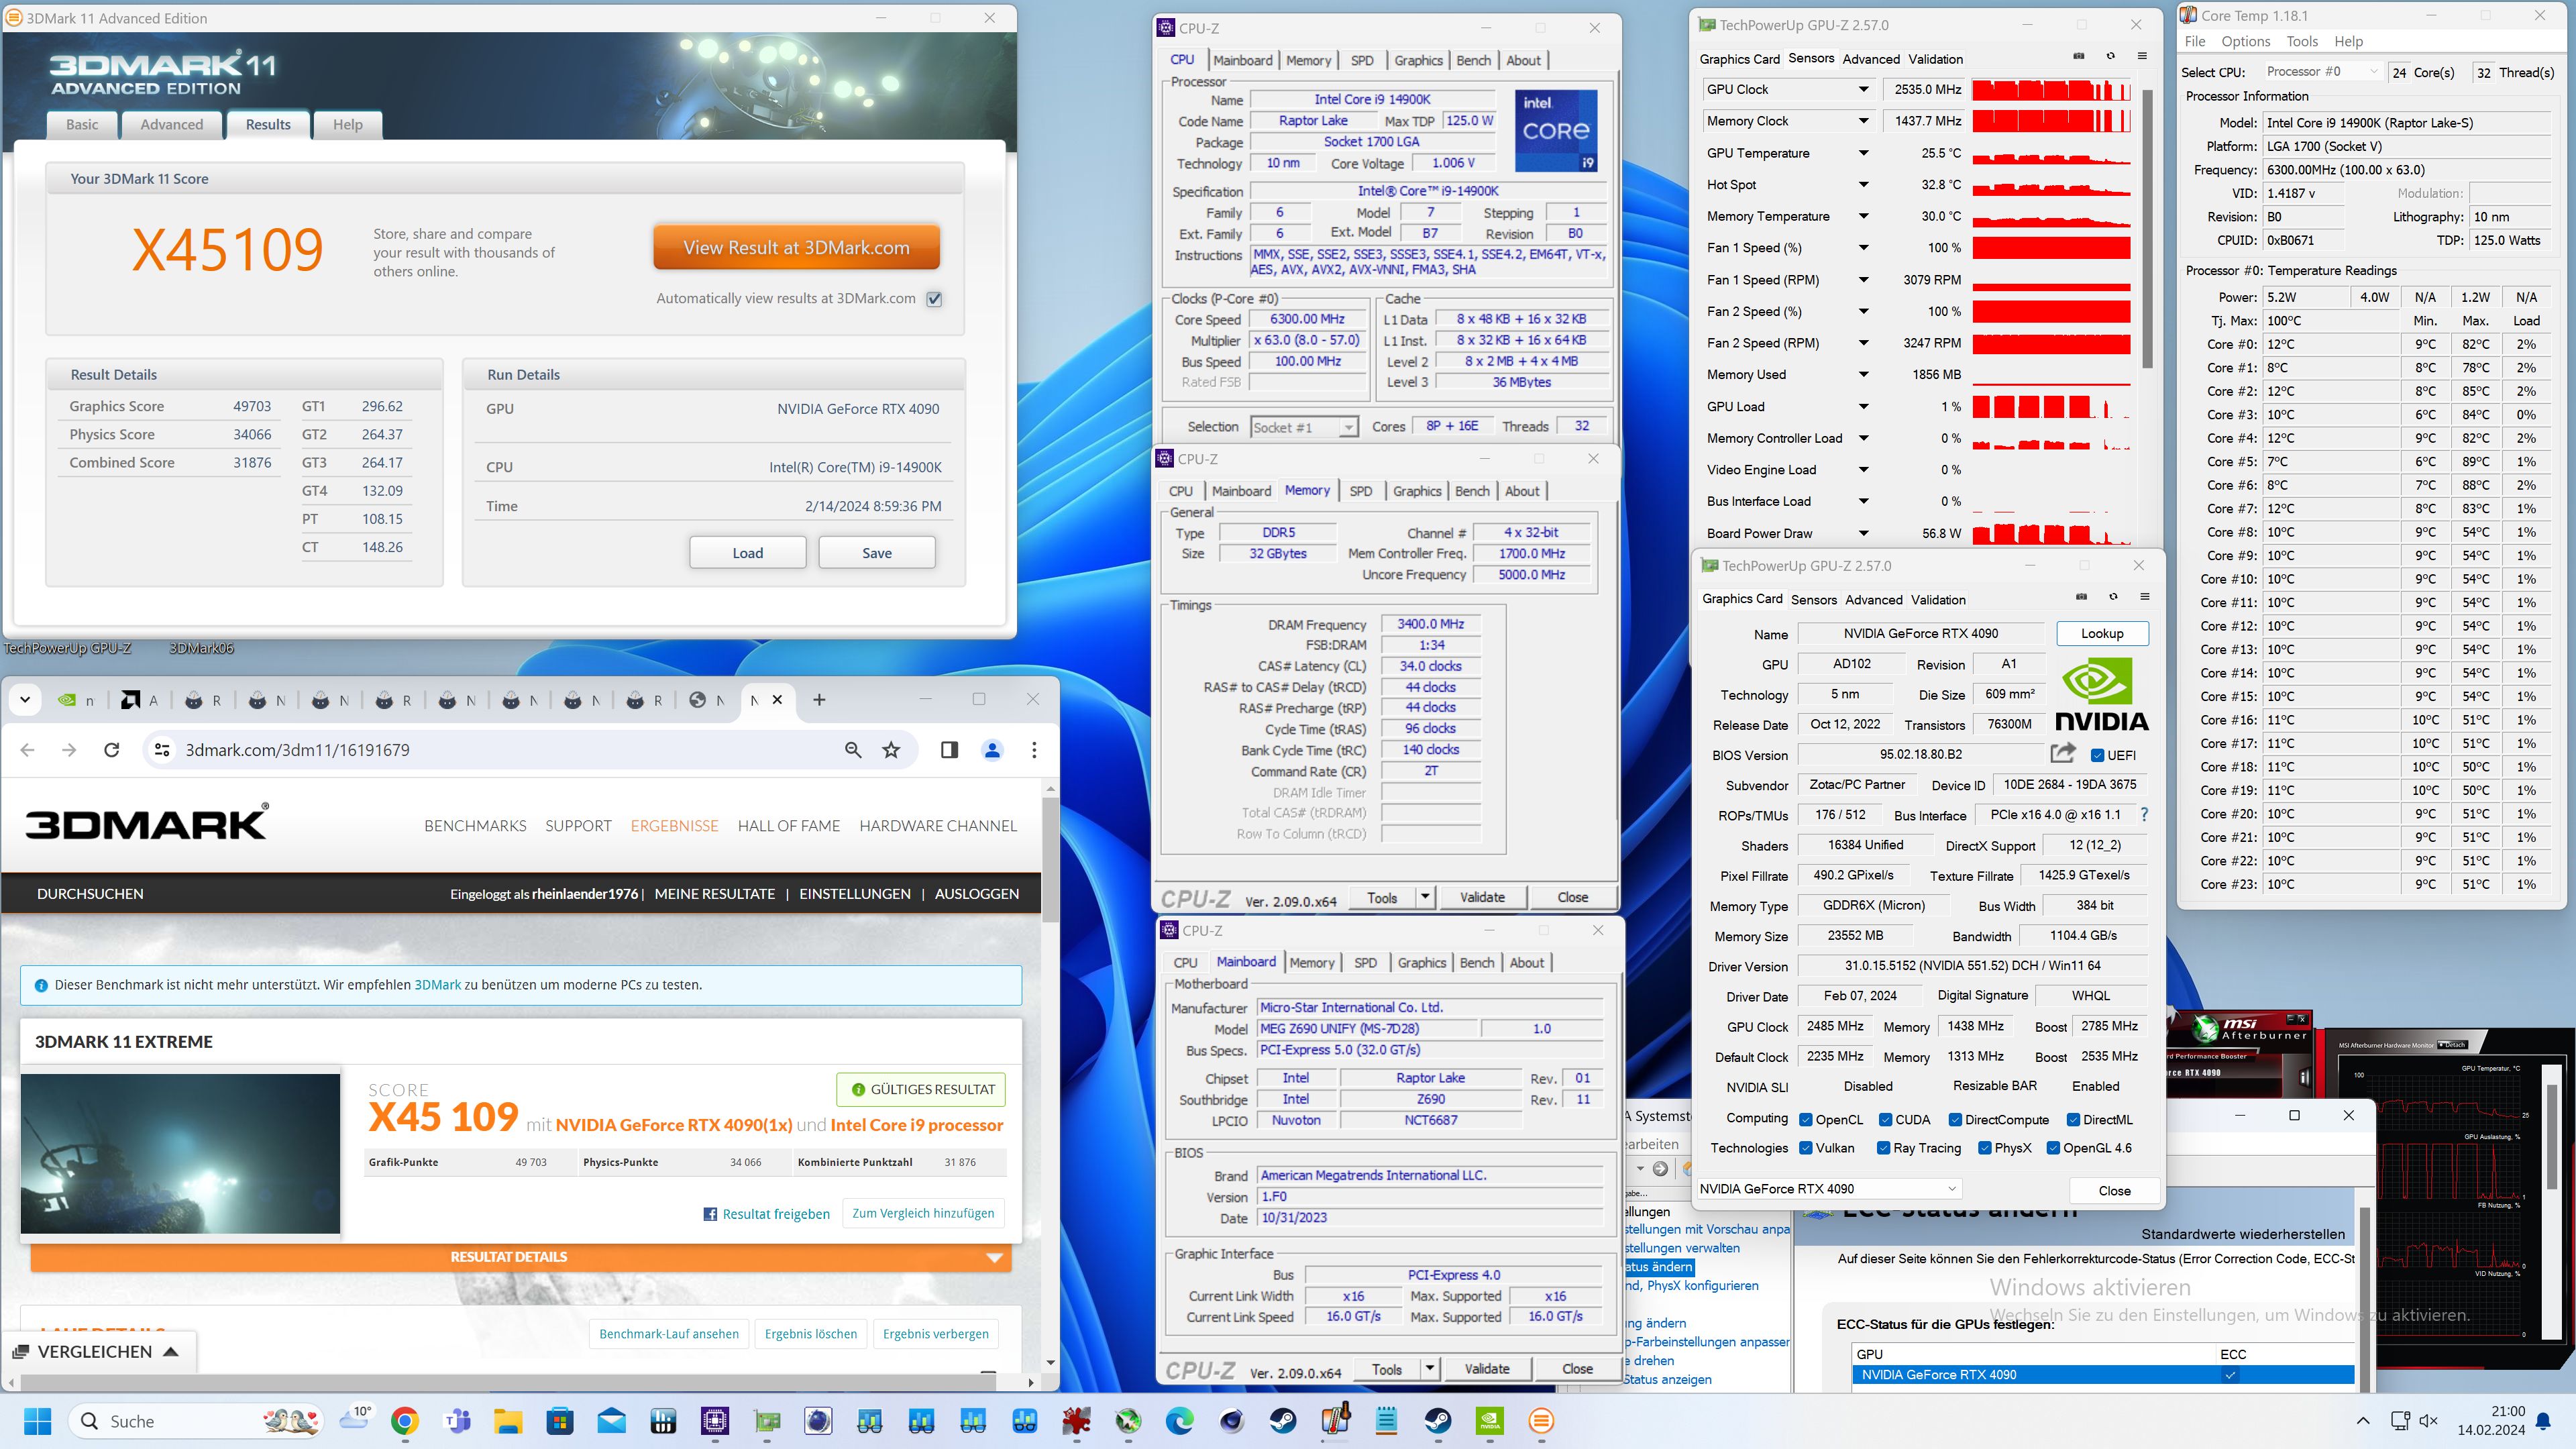Open Processor #0 dropdown in Core Temp
Screen dimensions: 2576x1449
(x=2323, y=71)
